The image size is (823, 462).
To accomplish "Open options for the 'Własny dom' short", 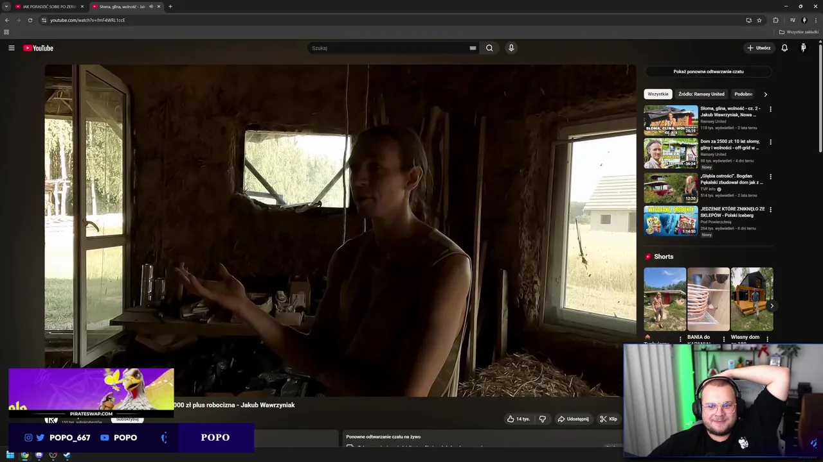I will pyautogui.click(x=767, y=339).
